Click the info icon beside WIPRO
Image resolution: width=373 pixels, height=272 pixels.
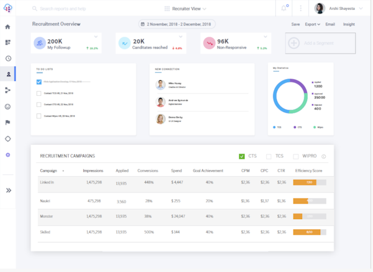324,156
